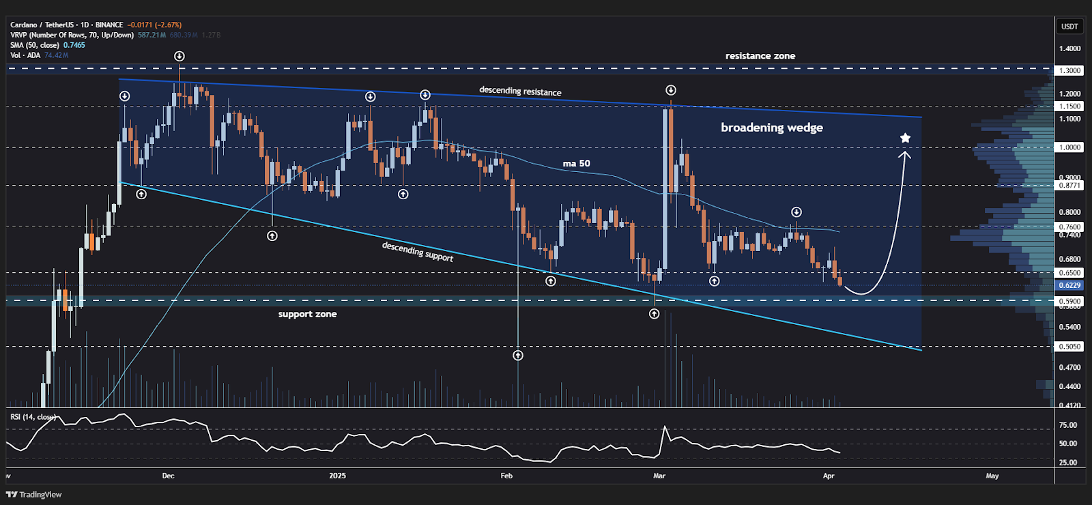Select the last down arrow marker near ma 50

[x=796, y=212]
